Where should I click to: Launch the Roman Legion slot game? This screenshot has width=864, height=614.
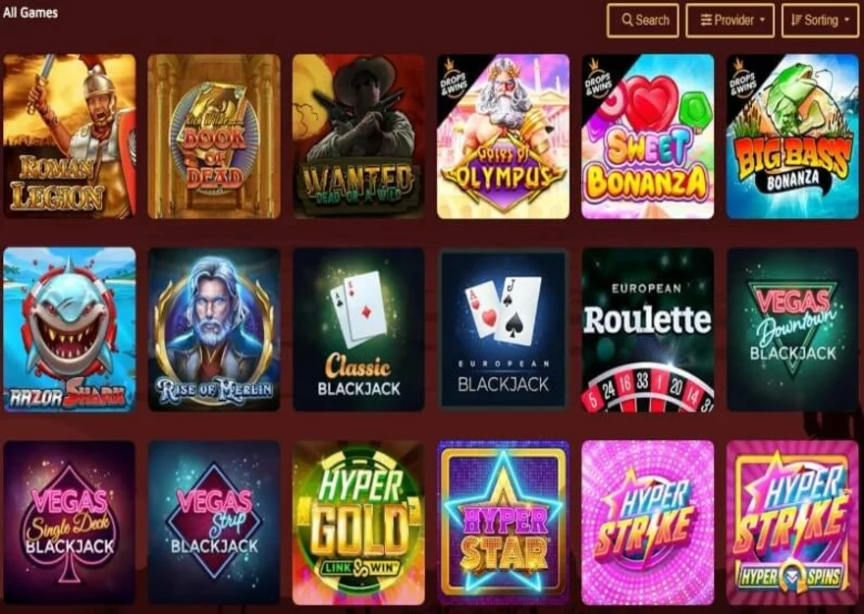70,137
